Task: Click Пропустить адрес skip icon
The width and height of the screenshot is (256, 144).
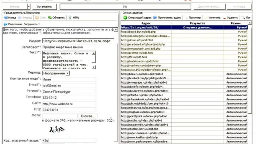Action: click(x=155, y=18)
